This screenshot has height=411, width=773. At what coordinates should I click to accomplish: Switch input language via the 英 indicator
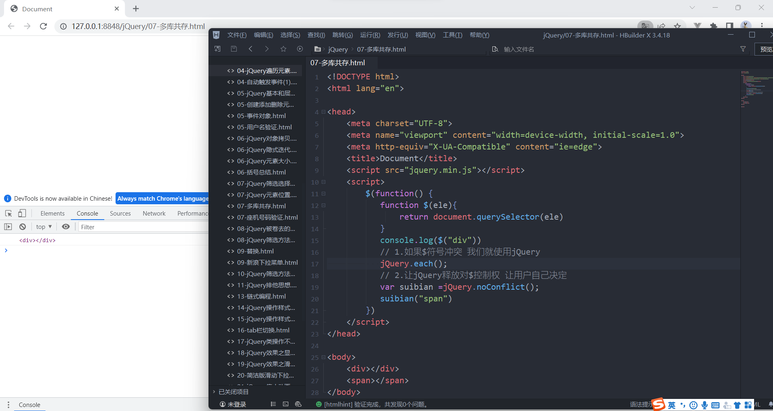672,405
